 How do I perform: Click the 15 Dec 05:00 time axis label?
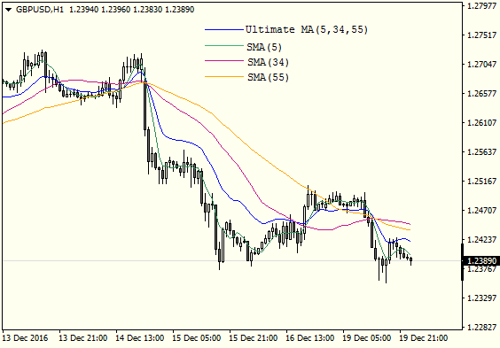pyautogui.click(x=197, y=337)
